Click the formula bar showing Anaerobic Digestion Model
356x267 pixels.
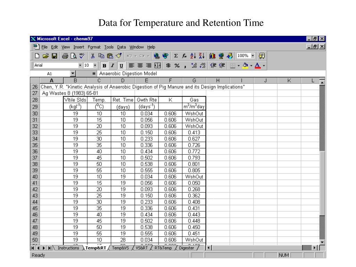[x=211, y=74]
